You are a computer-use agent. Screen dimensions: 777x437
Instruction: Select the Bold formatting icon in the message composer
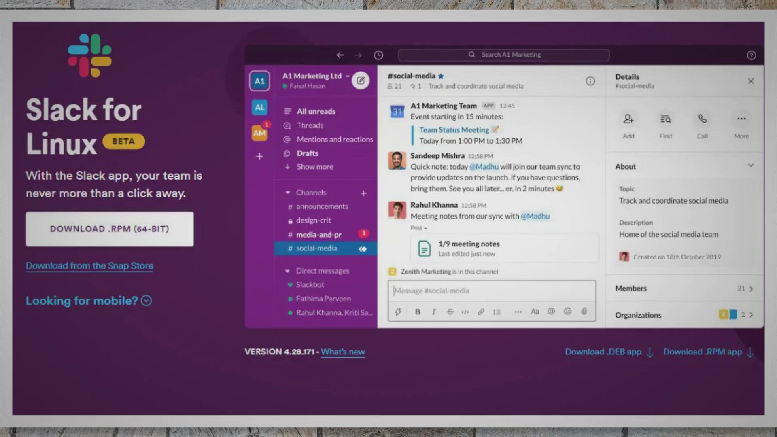417,312
